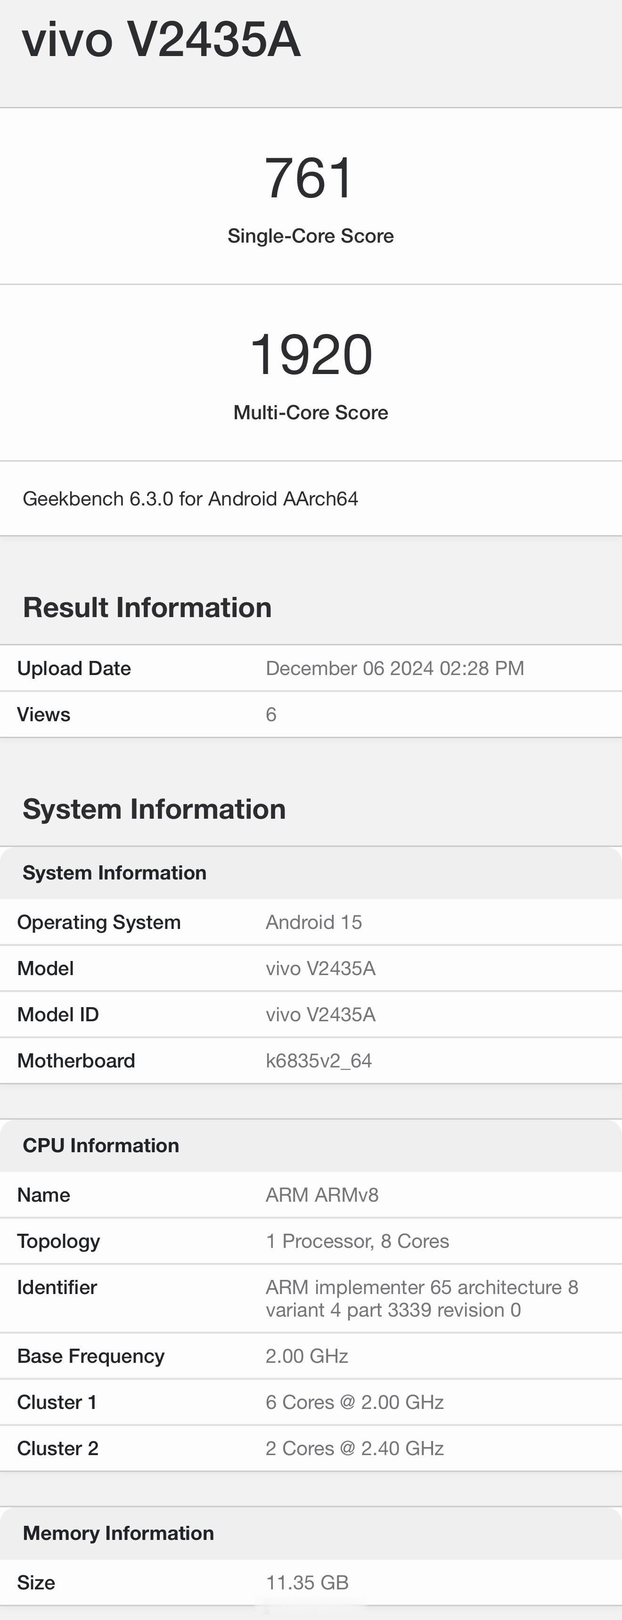Click the Multi-Core Score label
Viewport: 622px width, 1620px height.
[311, 413]
